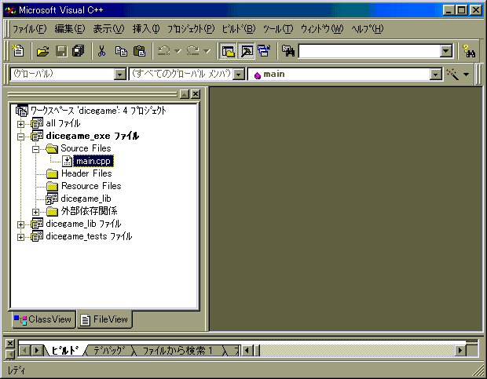Click the Copy toolbar icon
The width and height of the screenshot is (487, 379).
click(x=121, y=51)
